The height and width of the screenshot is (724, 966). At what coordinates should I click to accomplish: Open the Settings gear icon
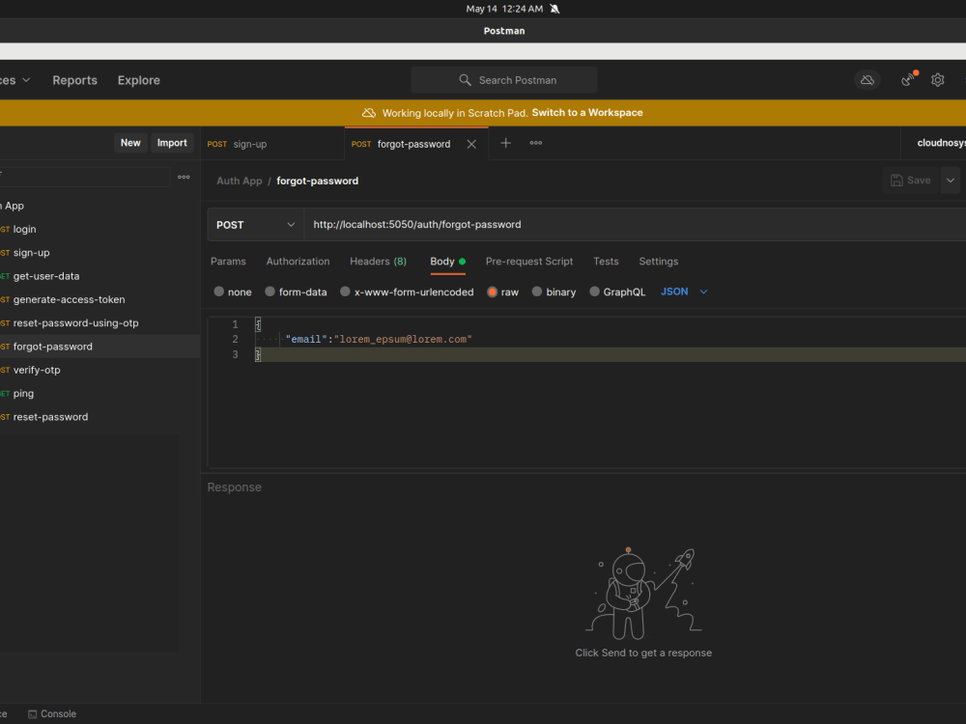[x=938, y=80]
